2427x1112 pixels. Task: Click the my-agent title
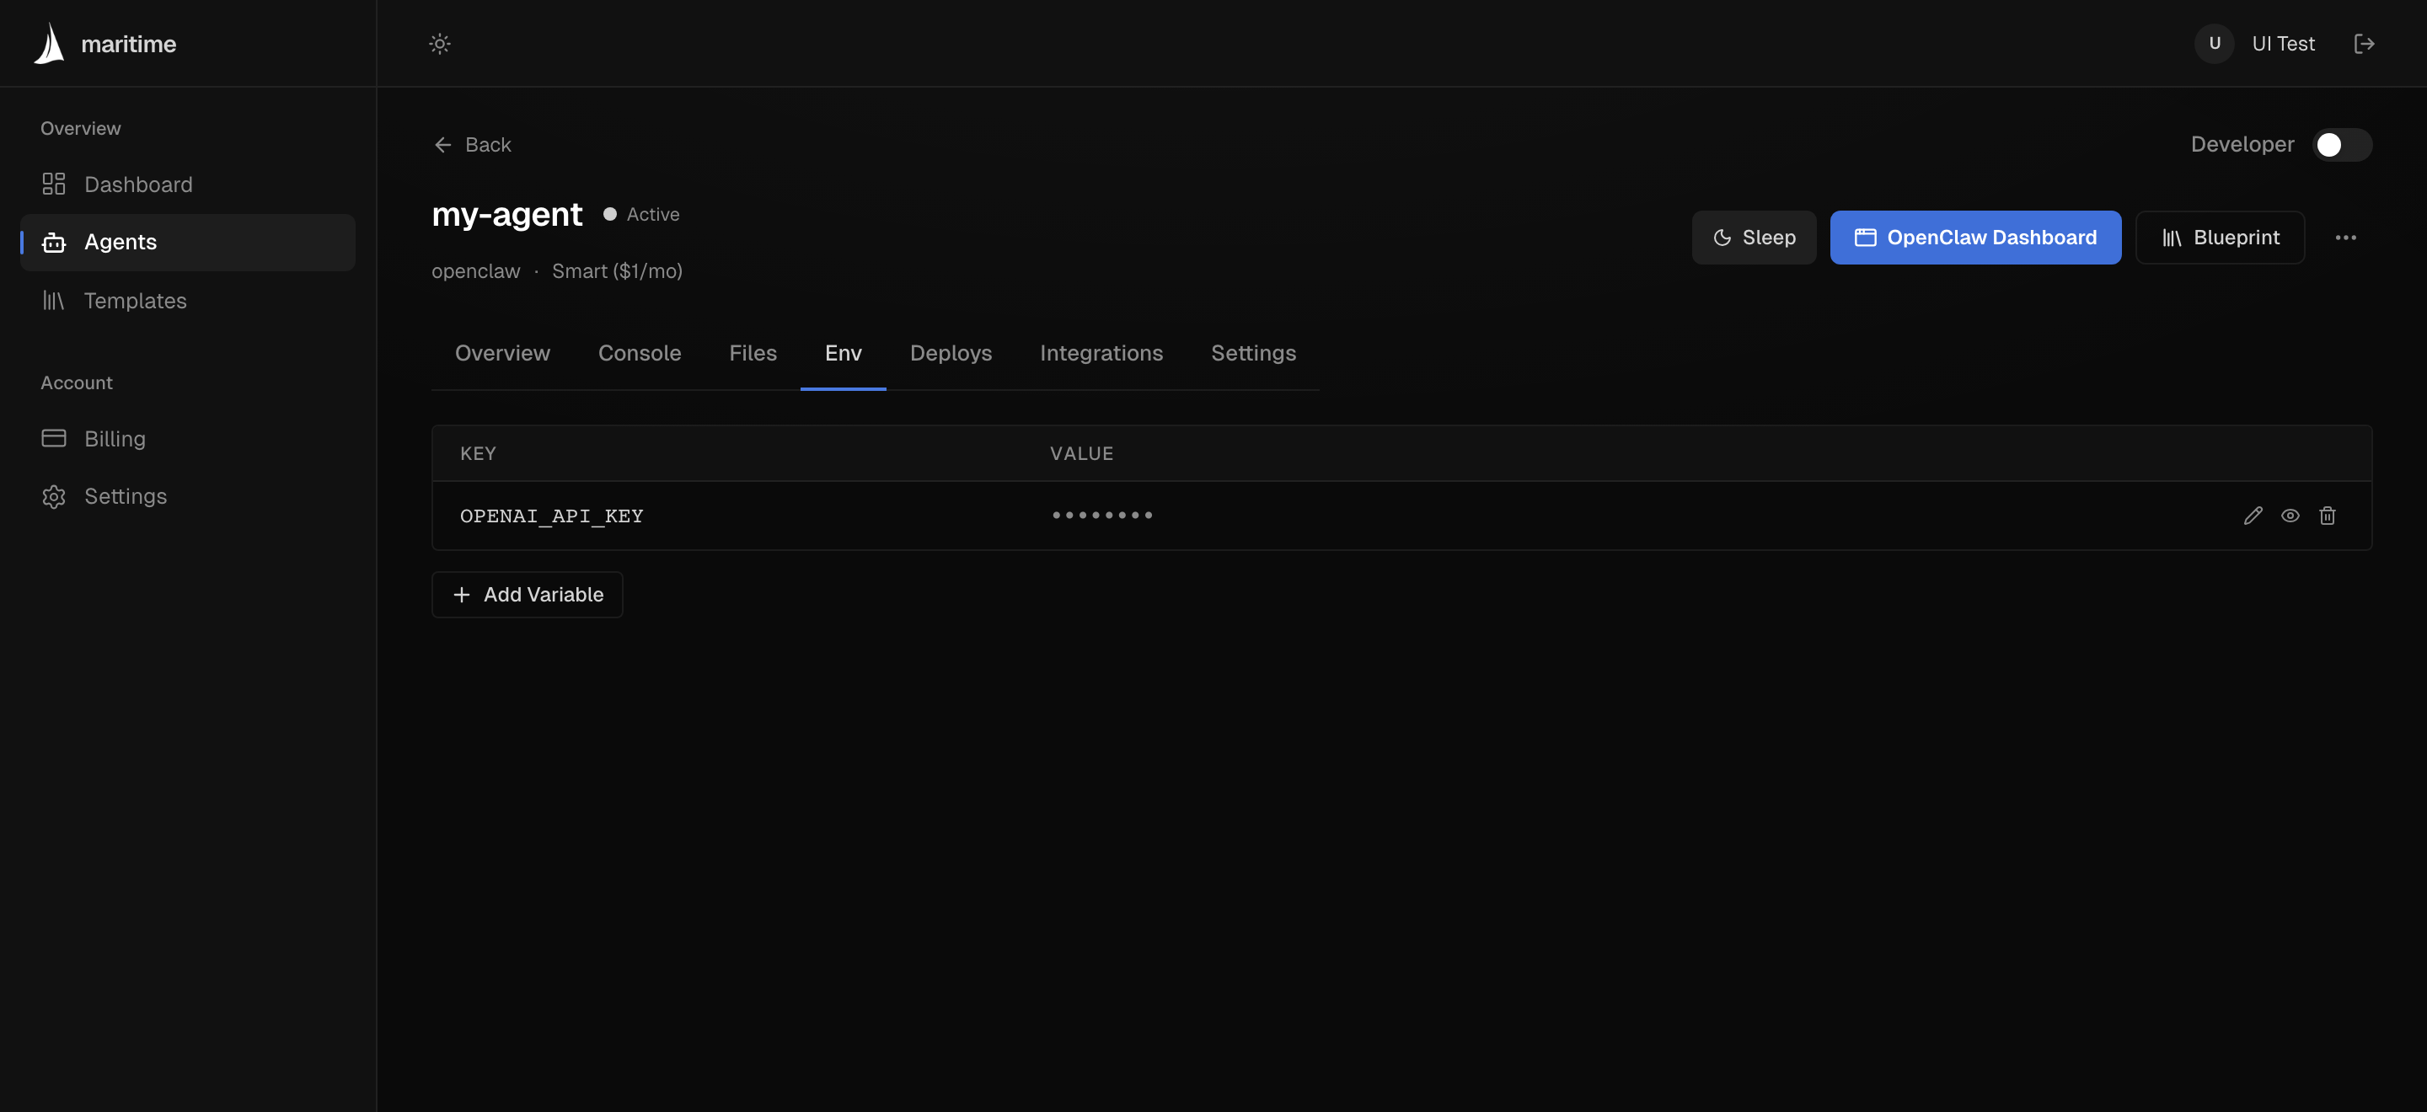(x=506, y=215)
